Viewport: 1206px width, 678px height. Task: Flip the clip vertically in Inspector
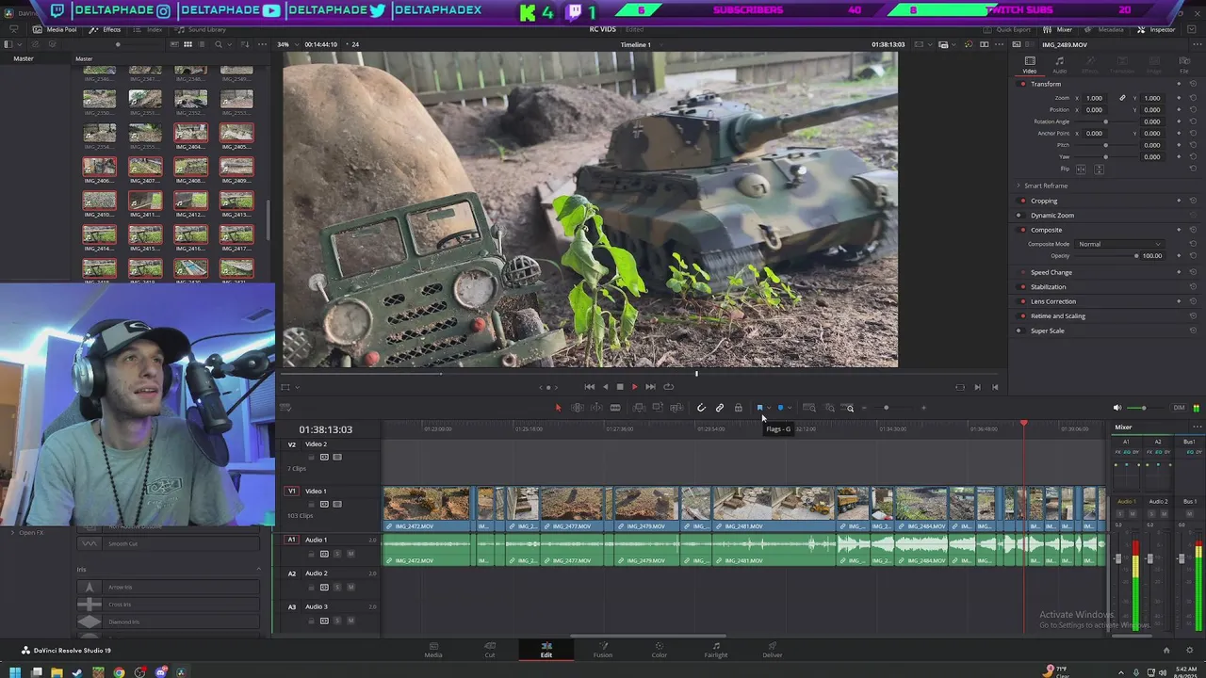[1099, 169]
